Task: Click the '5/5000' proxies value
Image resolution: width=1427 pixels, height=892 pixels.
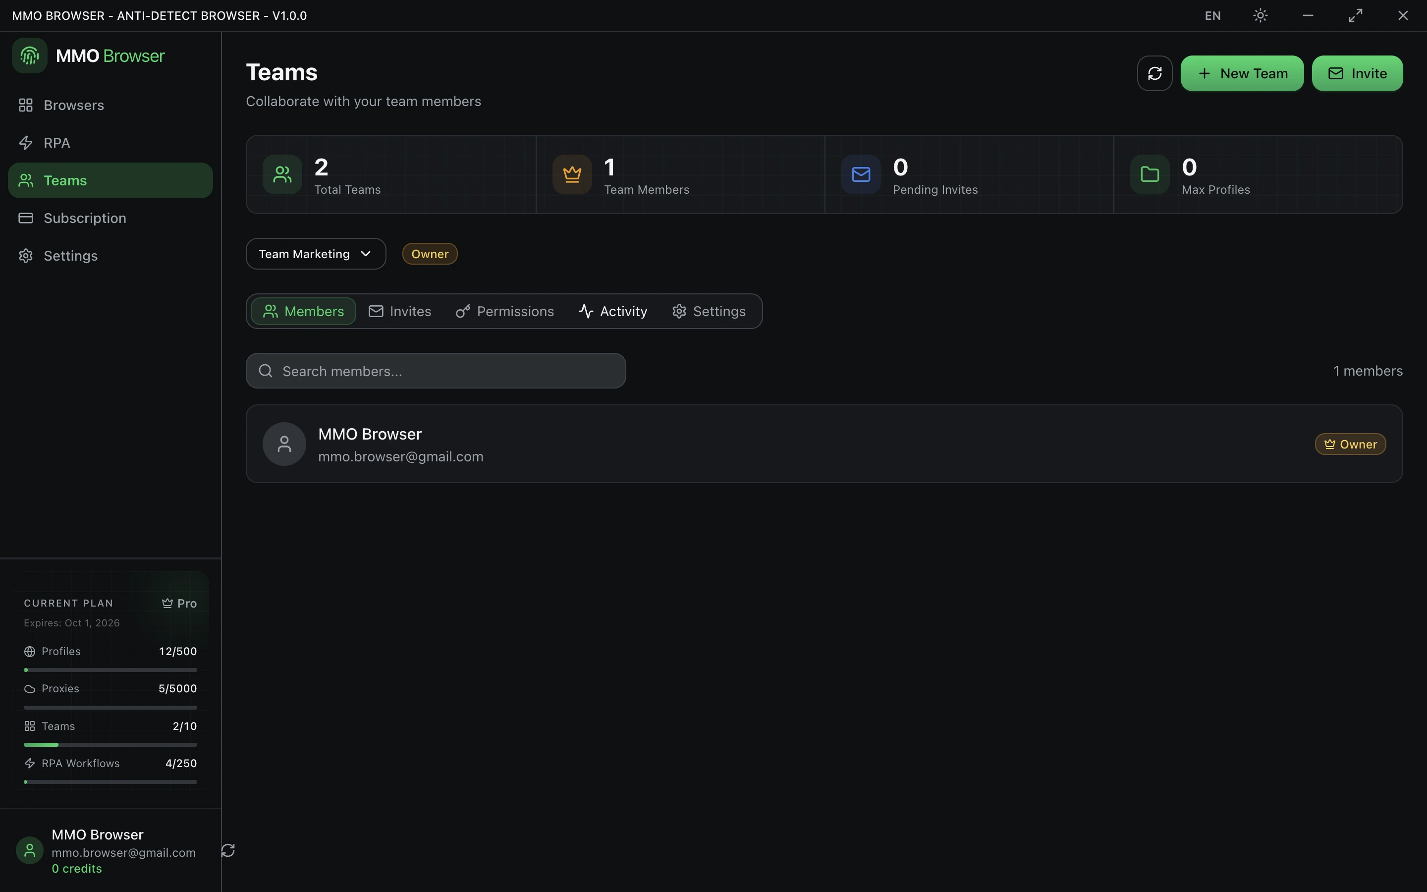Action: pyautogui.click(x=177, y=688)
